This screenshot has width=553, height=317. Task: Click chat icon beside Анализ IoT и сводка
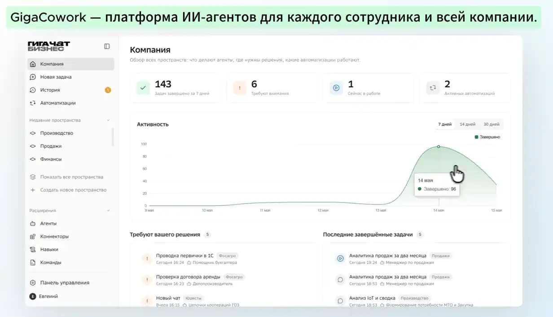click(340, 301)
